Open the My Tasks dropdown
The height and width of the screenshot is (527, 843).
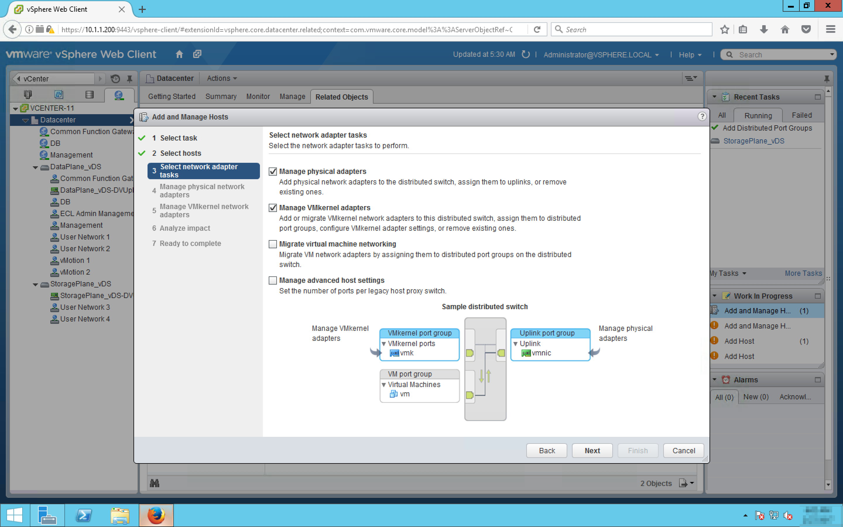point(728,273)
